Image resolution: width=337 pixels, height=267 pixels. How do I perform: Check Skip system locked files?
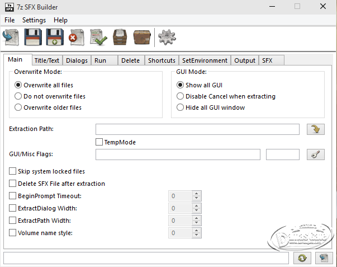click(12, 171)
